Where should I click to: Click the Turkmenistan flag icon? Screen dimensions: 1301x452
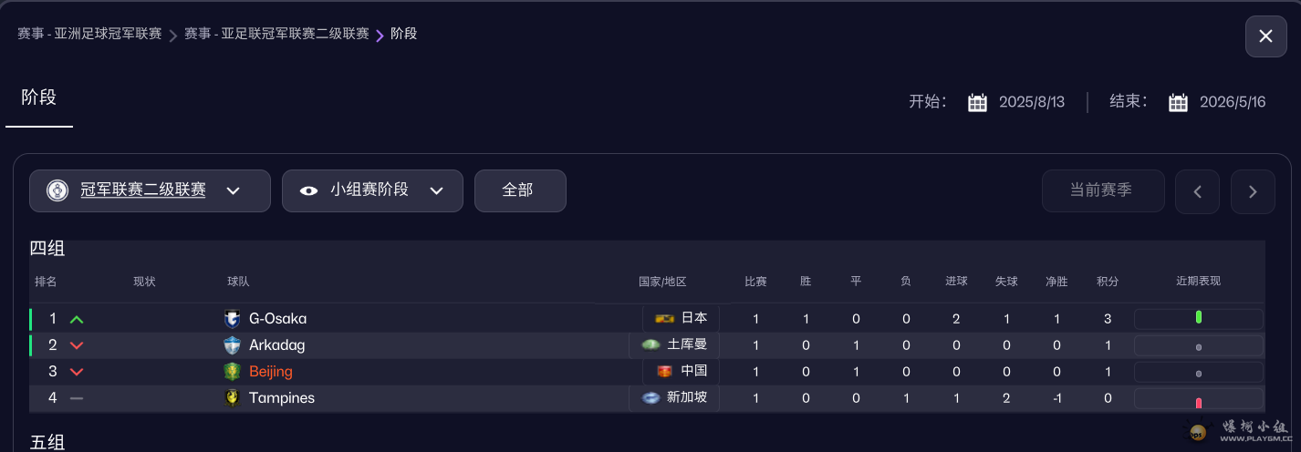coord(650,344)
